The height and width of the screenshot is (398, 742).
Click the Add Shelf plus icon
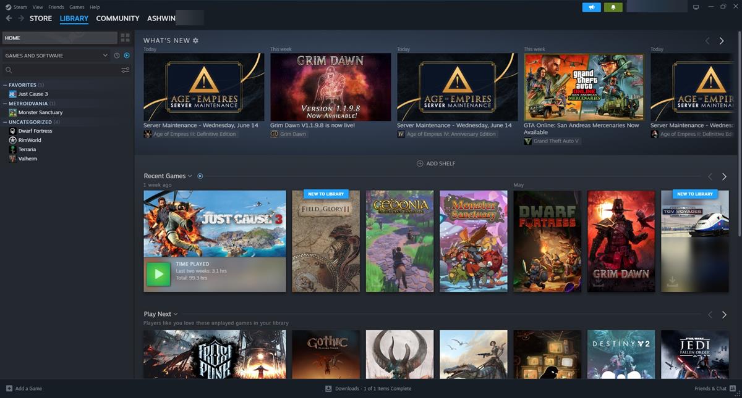pyautogui.click(x=420, y=164)
